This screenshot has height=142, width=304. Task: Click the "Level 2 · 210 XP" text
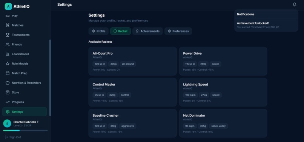coord(23,126)
